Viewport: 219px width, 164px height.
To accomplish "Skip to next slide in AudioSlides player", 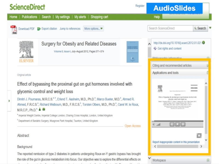I will [x=183, y=124].
